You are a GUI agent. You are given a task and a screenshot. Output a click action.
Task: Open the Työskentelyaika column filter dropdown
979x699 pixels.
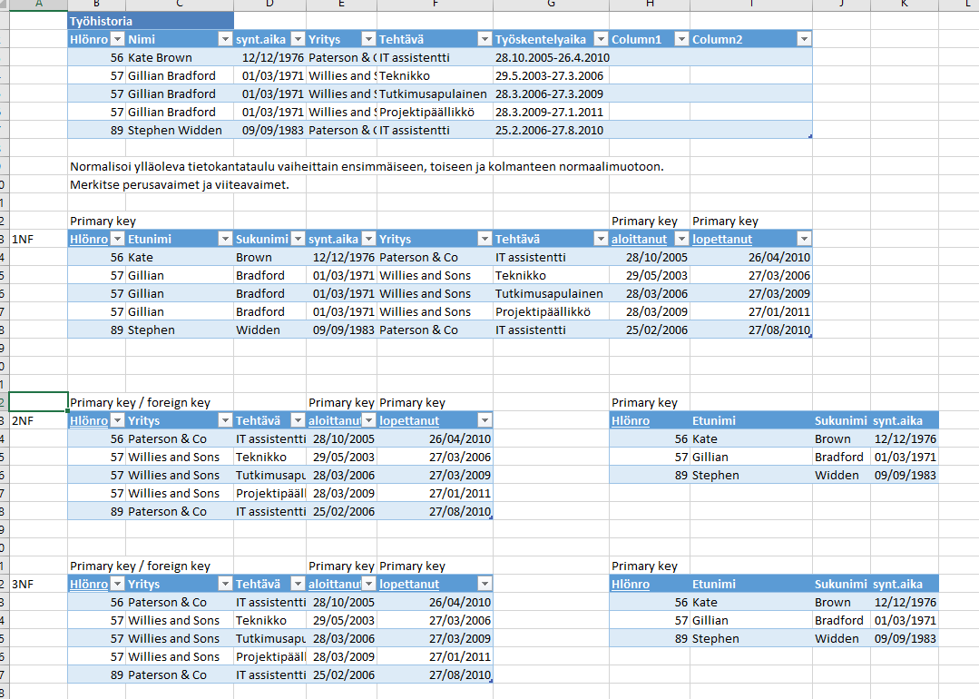(600, 39)
